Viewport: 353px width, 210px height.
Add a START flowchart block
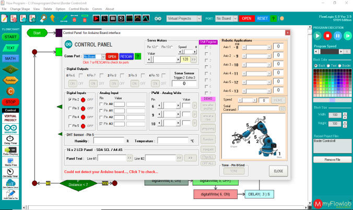[x=10, y=37]
